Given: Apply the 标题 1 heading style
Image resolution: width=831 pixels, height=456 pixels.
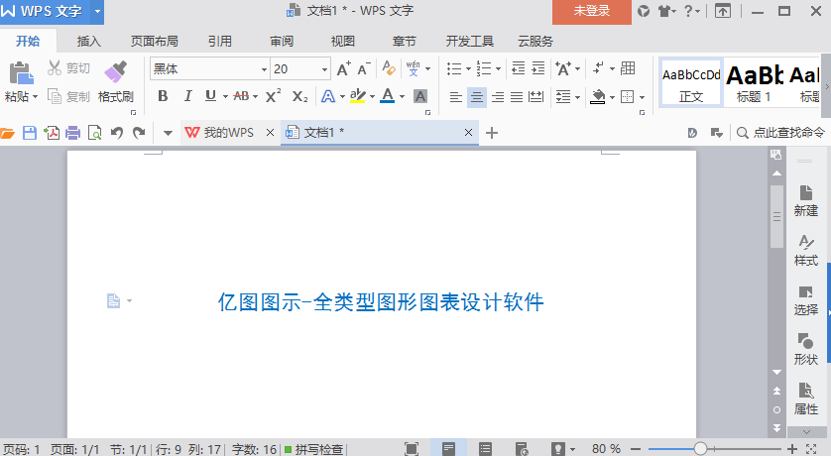Looking at the screenshot, I should tap(755, 82).
